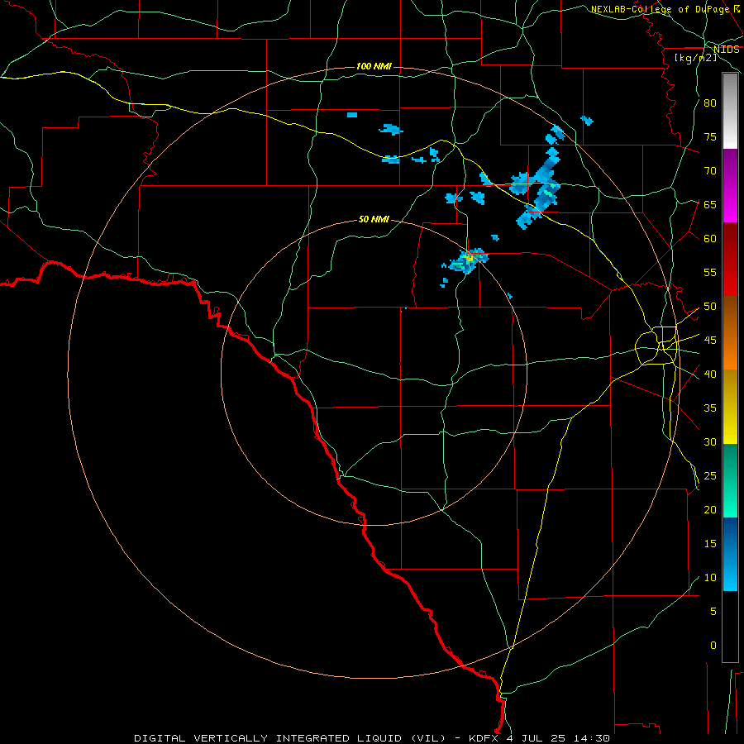Image resolution: width=744 pixels, height=744 pixels.
Task: Click the scale value 25
Action: [x=710, y=476]
